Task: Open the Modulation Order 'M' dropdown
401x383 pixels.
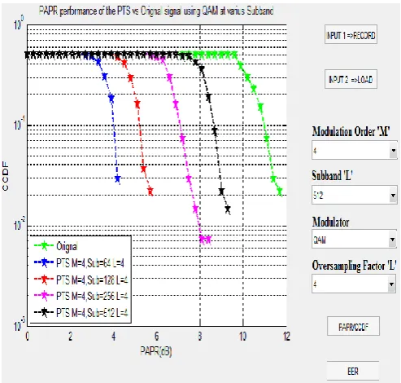Action: coord(355,150)
